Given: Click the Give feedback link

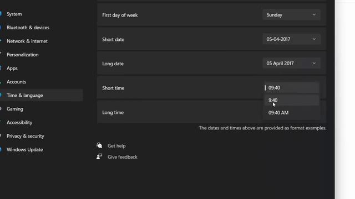Looking at the screenshot, I should (x=123, y=157).
